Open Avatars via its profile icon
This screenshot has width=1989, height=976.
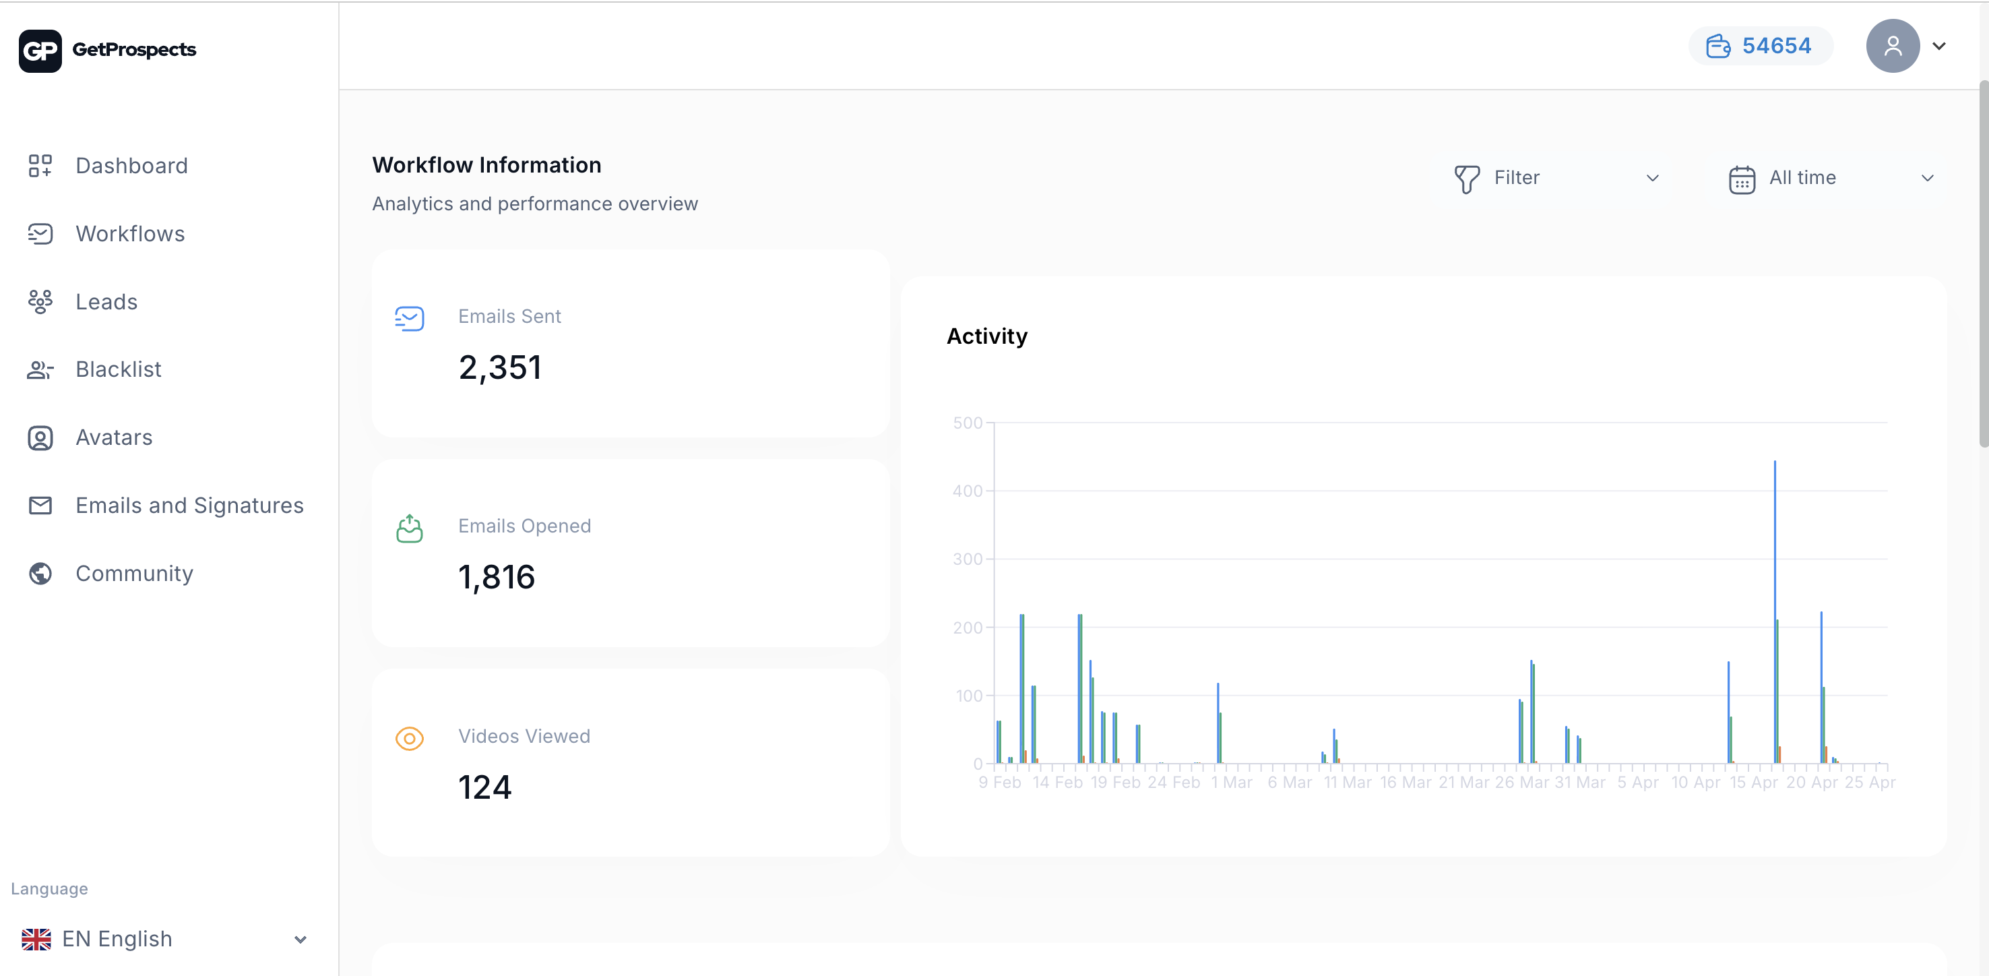(x=40, y=437)
